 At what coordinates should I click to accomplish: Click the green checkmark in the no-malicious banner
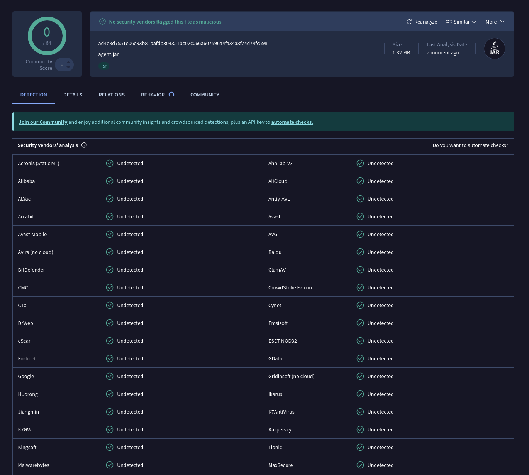point(102,21)
